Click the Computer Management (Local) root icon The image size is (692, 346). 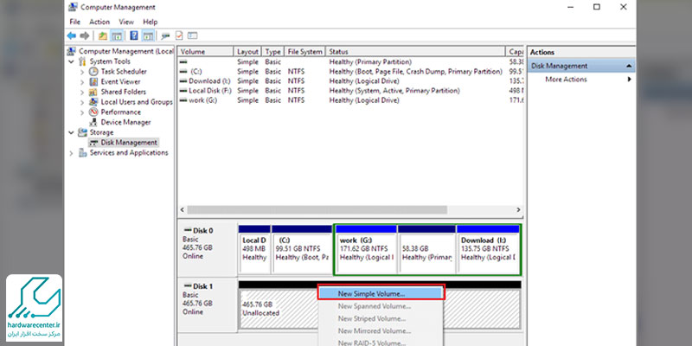point(72,51)
